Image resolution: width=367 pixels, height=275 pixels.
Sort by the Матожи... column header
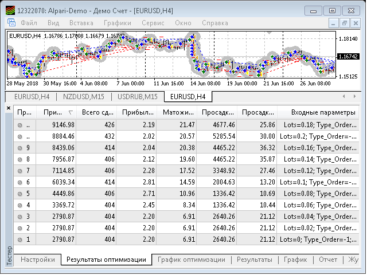pos(177,112)
